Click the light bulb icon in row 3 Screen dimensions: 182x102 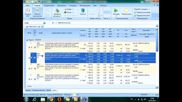32,69
